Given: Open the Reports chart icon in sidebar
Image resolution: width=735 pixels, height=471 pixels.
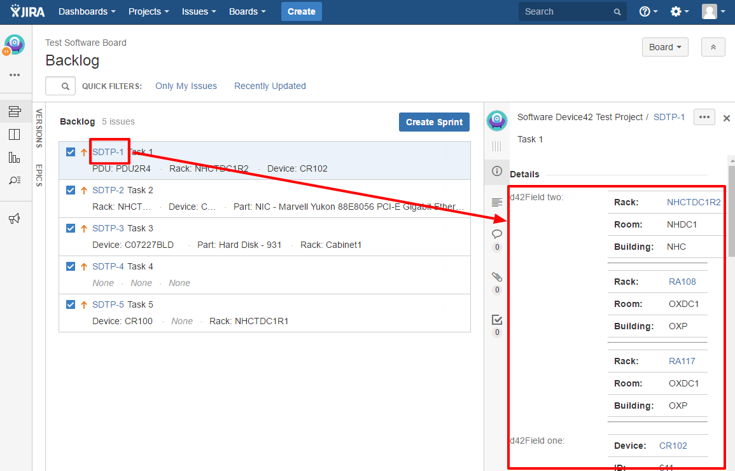Looking at the screenshot, I should [15, 157].
